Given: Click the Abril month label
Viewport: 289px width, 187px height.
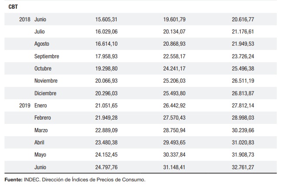Looking at the screenshot, I should coord(39,142).
